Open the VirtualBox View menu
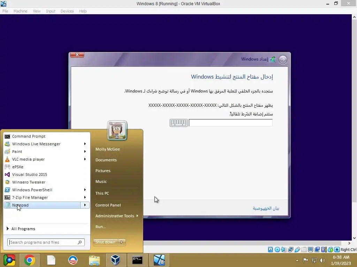This screenshot has width=357, height=267. 37,11
